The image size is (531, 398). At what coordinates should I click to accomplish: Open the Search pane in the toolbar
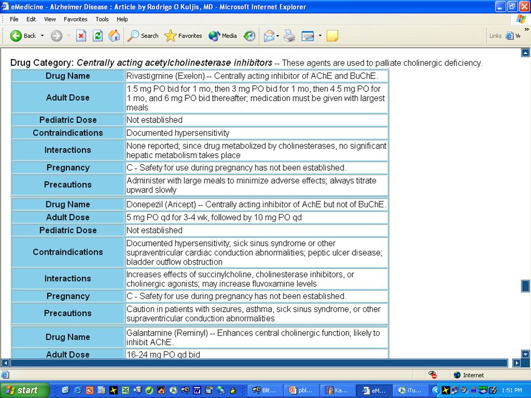click(143, 35)
